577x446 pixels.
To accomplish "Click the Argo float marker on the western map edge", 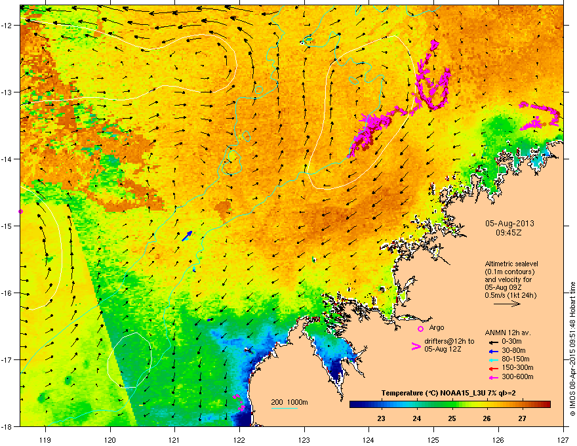I will click(20, 212).
